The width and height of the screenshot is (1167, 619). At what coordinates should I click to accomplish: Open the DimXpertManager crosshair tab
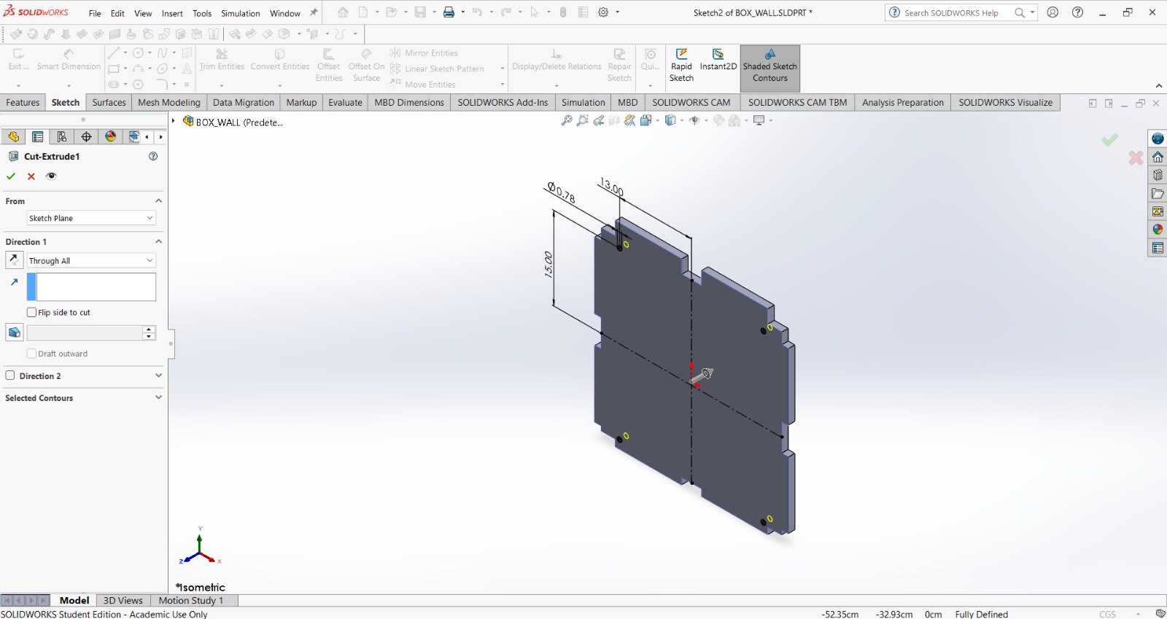86,136
